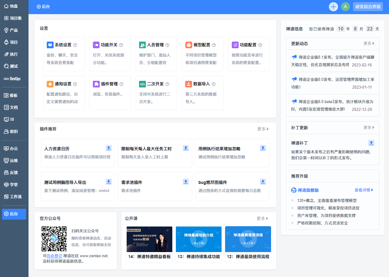This screenshot has width=389, height=277.
Task: Open 工作流 in the sidebar
Action: 14,196
